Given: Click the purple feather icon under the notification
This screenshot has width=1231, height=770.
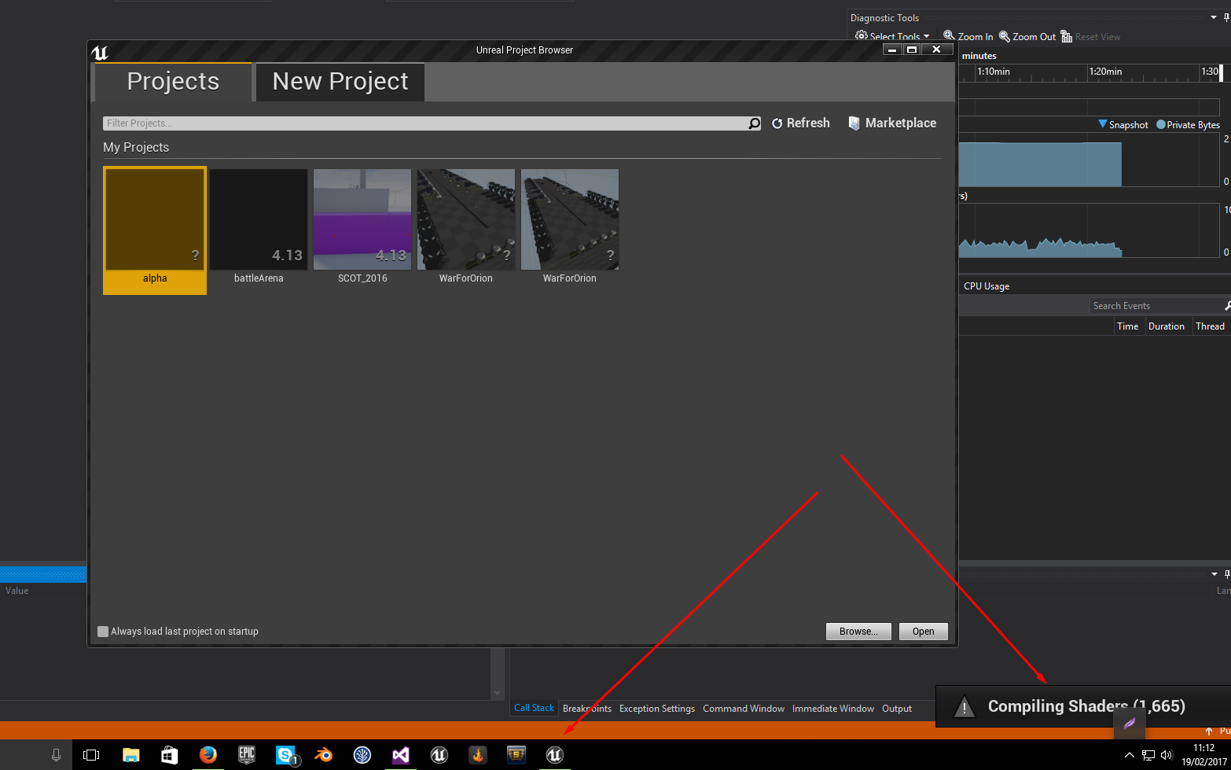Looking at the screenshot, I should click(x=1130, y=723).
